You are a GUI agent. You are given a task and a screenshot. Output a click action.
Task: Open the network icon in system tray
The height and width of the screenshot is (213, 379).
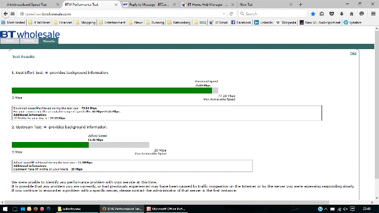(x=339, y=209)
